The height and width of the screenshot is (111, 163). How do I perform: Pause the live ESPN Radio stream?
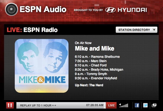10,105
